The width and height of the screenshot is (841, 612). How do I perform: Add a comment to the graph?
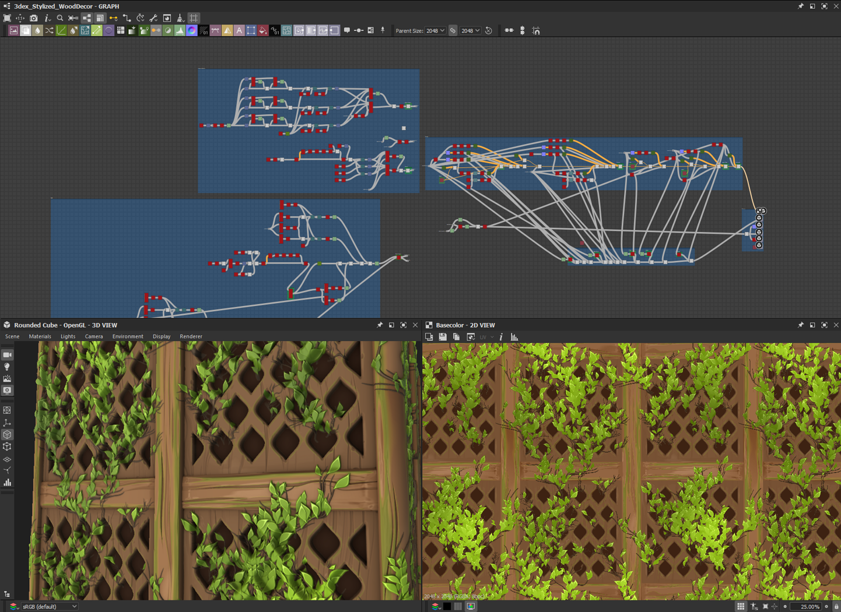click(347, 30)
